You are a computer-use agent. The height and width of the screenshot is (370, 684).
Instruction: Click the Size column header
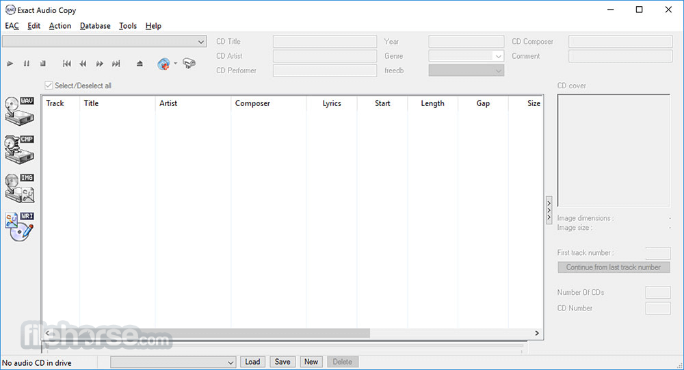click(525, 103)
